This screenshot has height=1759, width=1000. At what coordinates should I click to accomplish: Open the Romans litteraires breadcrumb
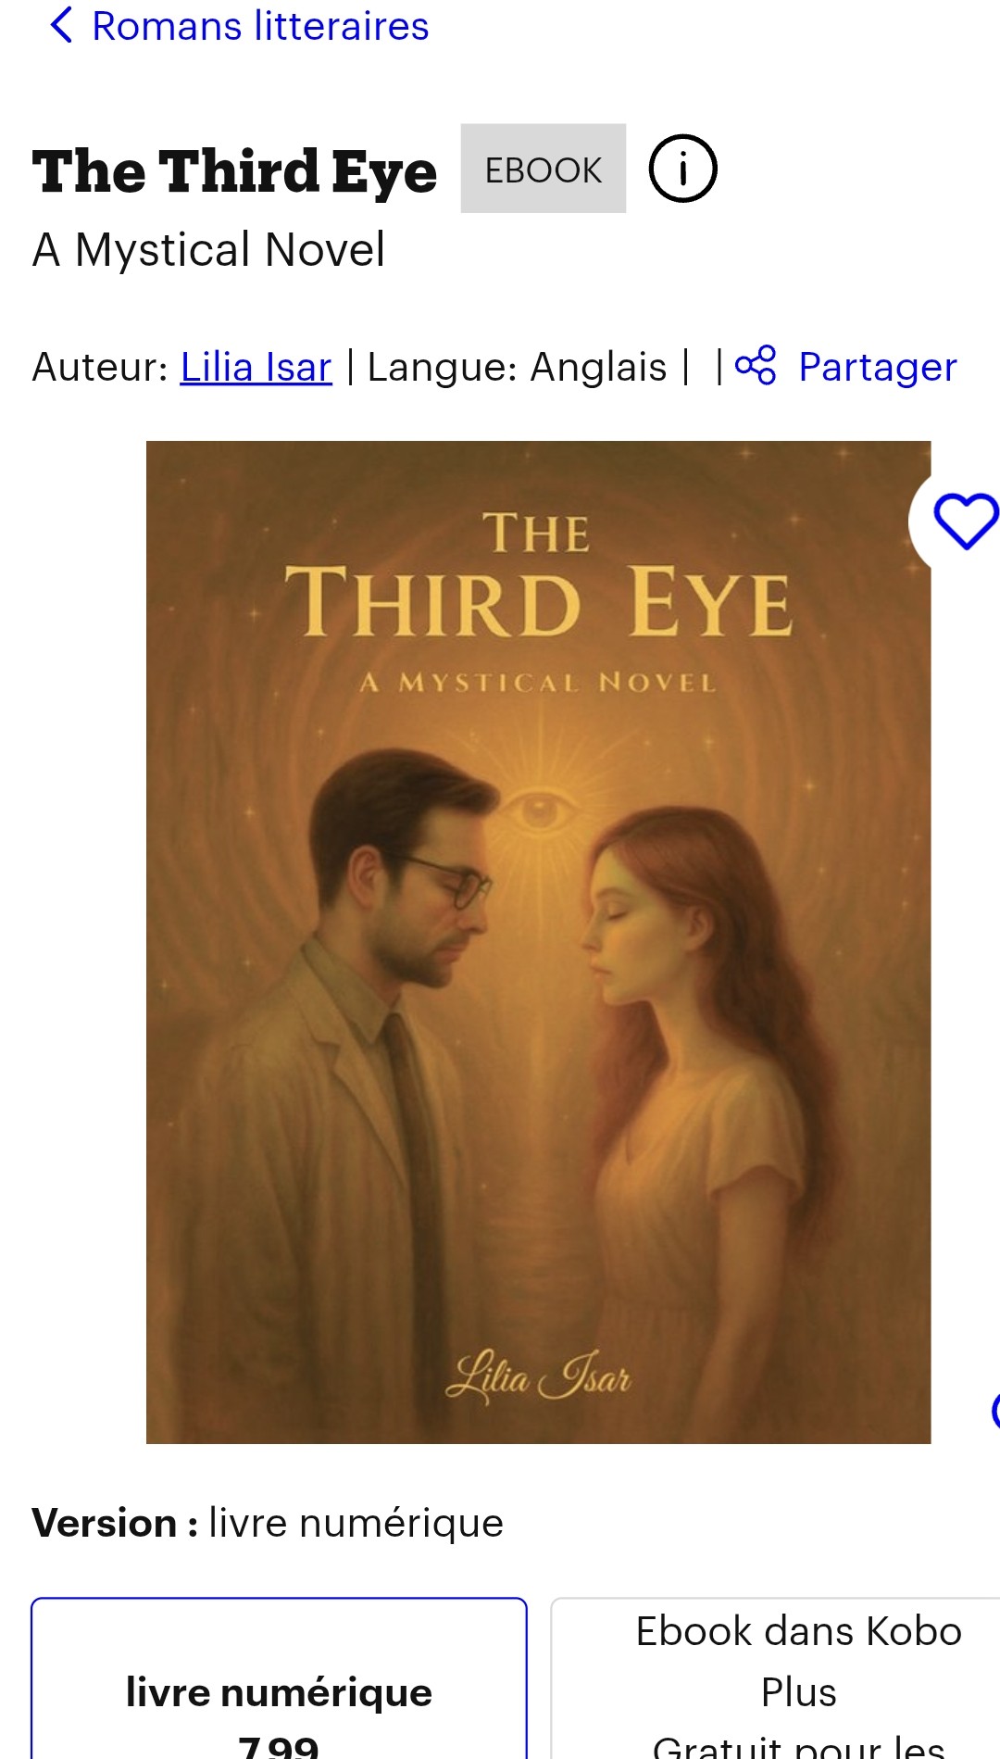260,26
